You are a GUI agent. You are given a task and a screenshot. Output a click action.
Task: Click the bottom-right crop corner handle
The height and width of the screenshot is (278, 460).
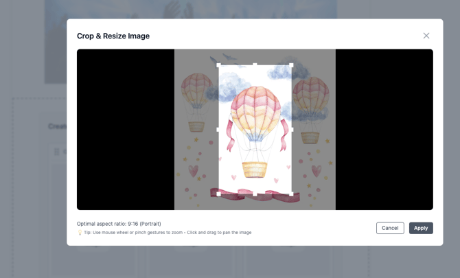point(292,194)
